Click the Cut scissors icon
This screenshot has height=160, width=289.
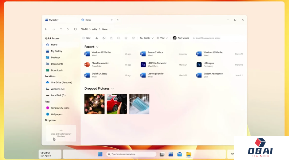point(97,38)
